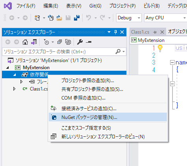The height and width of the screenshot is (166, 187).
Task: Select the MyExtension project node
Action: tap(36, 68)
